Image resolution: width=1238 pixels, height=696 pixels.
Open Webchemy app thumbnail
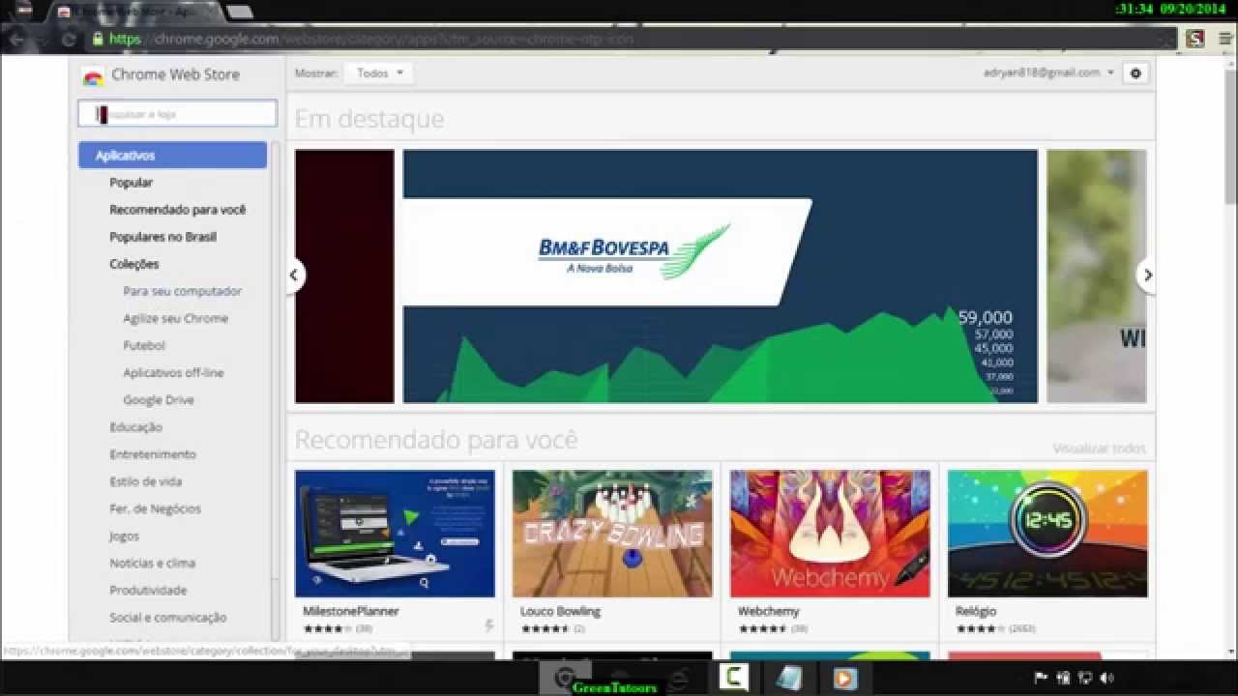(x=830, y=534)
